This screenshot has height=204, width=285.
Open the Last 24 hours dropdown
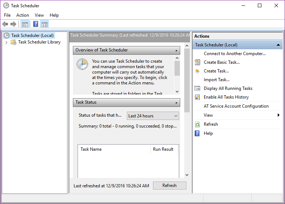pos(153,116)
